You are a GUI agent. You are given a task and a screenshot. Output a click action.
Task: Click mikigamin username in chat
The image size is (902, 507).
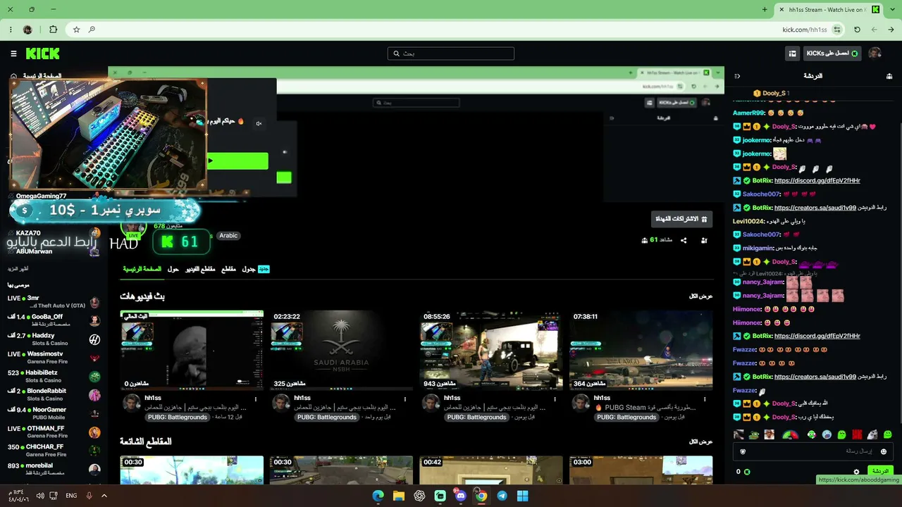(x=758, y=248)
